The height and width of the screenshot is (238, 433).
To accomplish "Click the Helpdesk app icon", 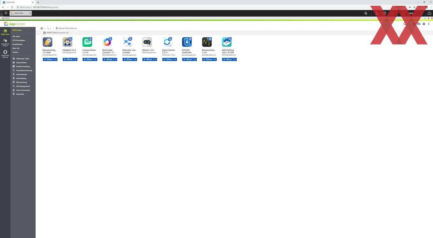I will pos(67,42).
